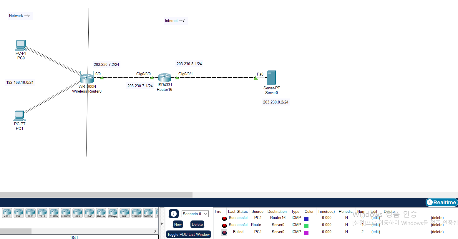Click Toggle PDU List Window
This screenshot has width=458, height=239.
coord(188,234)
